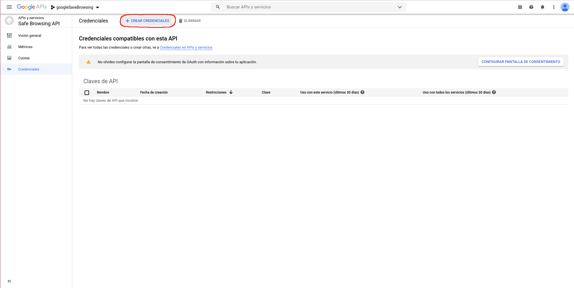Sort by Restricciones column arrow

[231, 92]
